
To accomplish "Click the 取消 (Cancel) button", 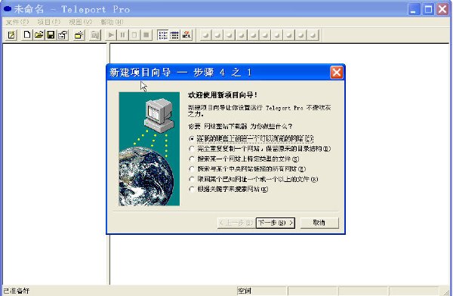I will pos(319,223).
